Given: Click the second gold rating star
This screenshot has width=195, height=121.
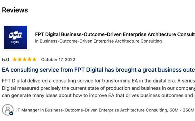Looking at the screenshot, I should [x=20, y=60].
